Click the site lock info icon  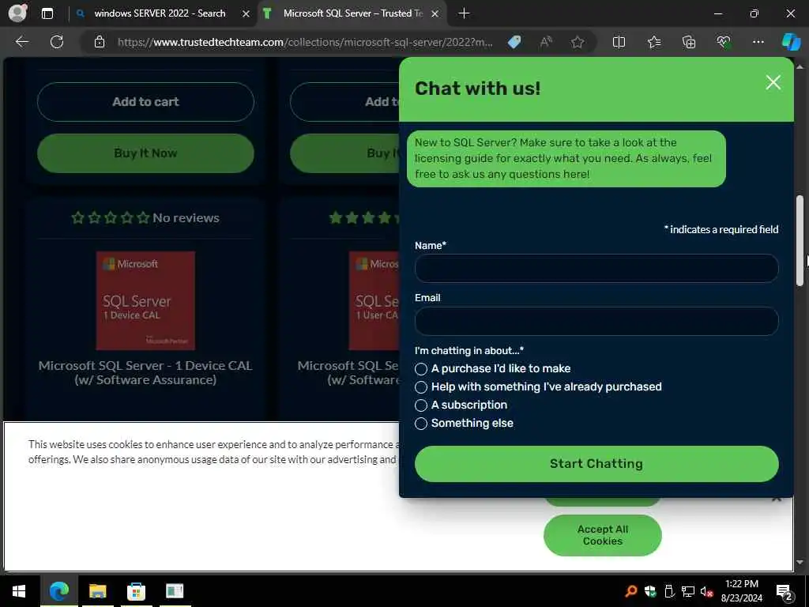pyautogui.click(x=100, y=42)
